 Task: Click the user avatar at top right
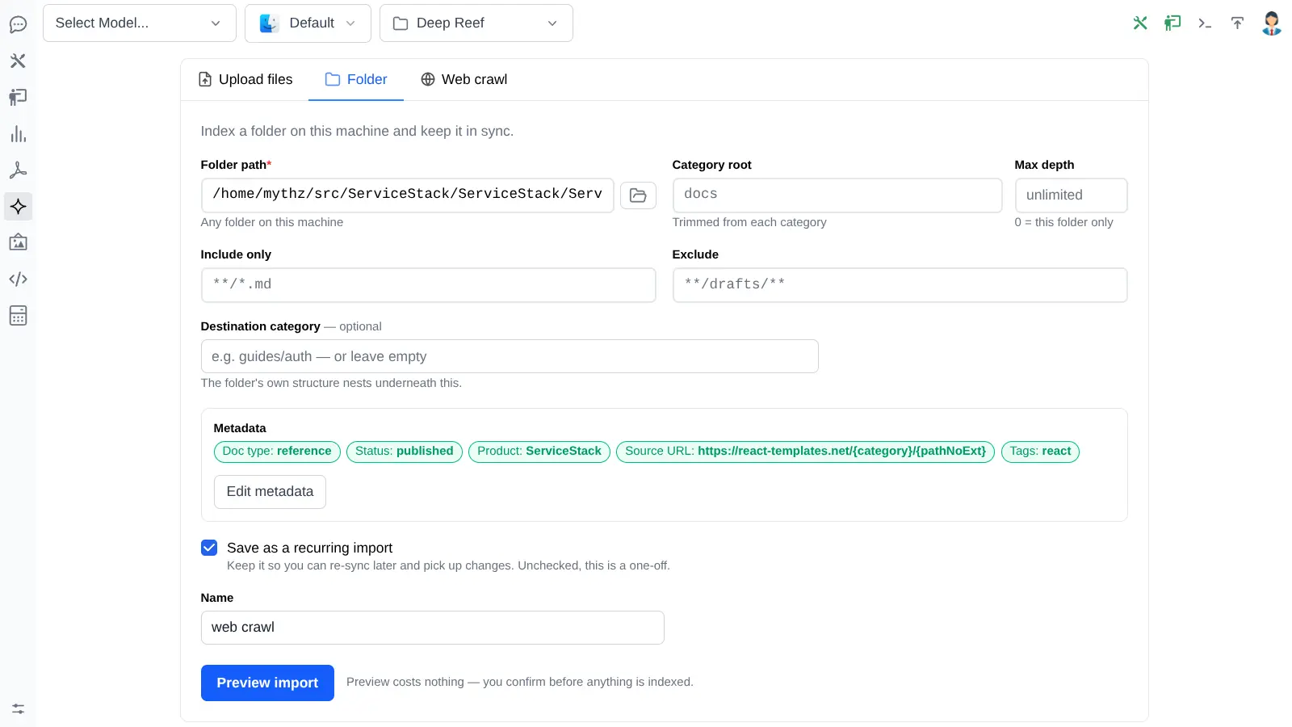[1272, 23]
